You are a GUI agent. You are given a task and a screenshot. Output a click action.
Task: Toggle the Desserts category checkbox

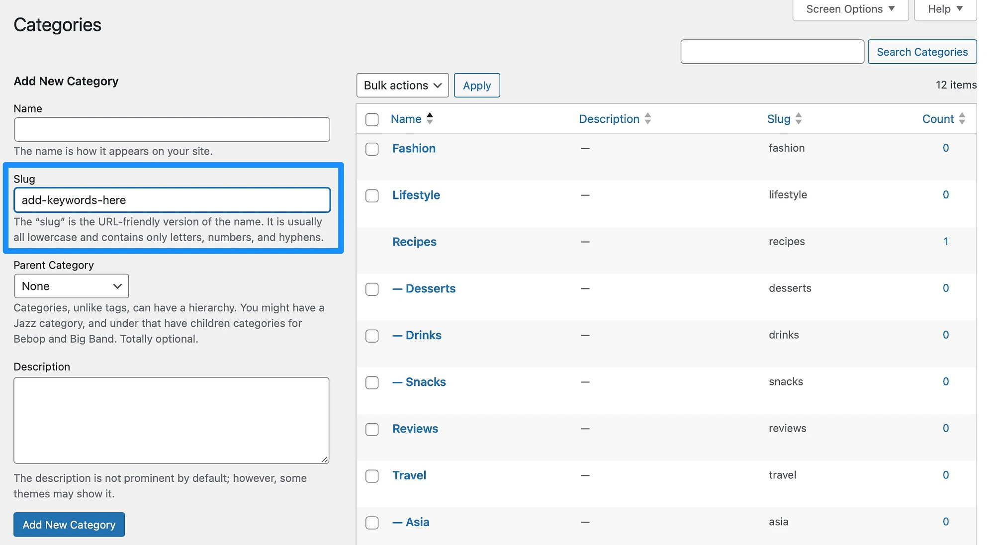[x=371, y=288]
